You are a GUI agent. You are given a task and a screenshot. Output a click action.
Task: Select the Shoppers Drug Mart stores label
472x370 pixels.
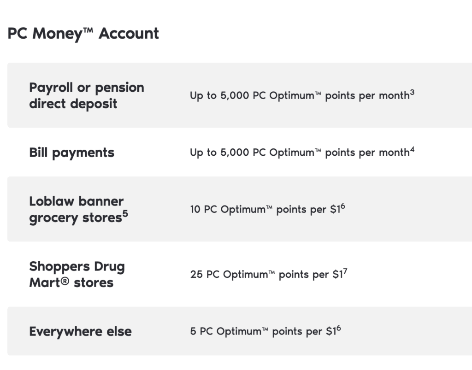click(77, 274)
